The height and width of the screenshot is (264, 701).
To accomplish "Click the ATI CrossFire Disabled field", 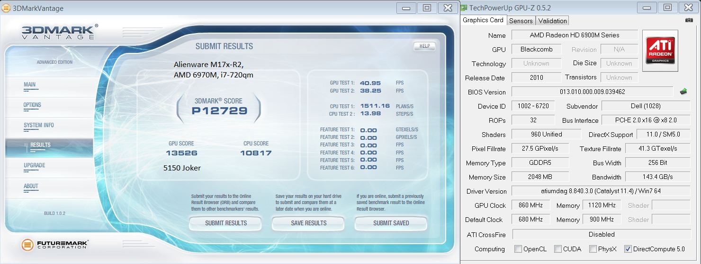I will pos(601,234).
